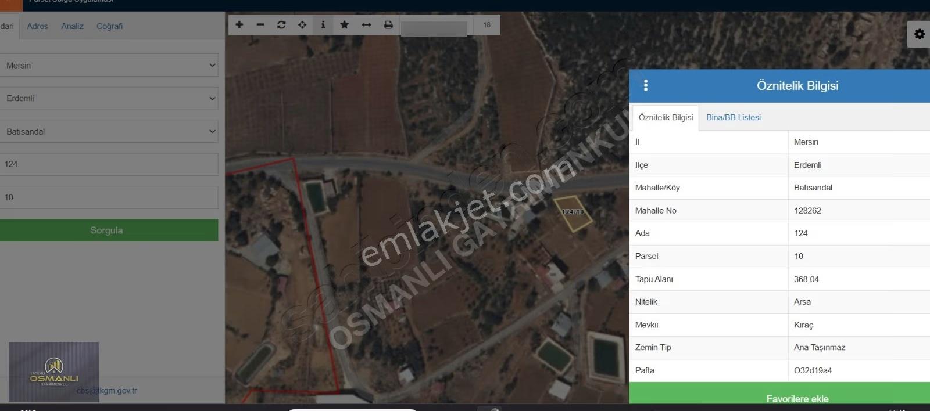Select the Öznitelik Bilgisi tab
930x411 pixels.
click(x=666, y=117)
